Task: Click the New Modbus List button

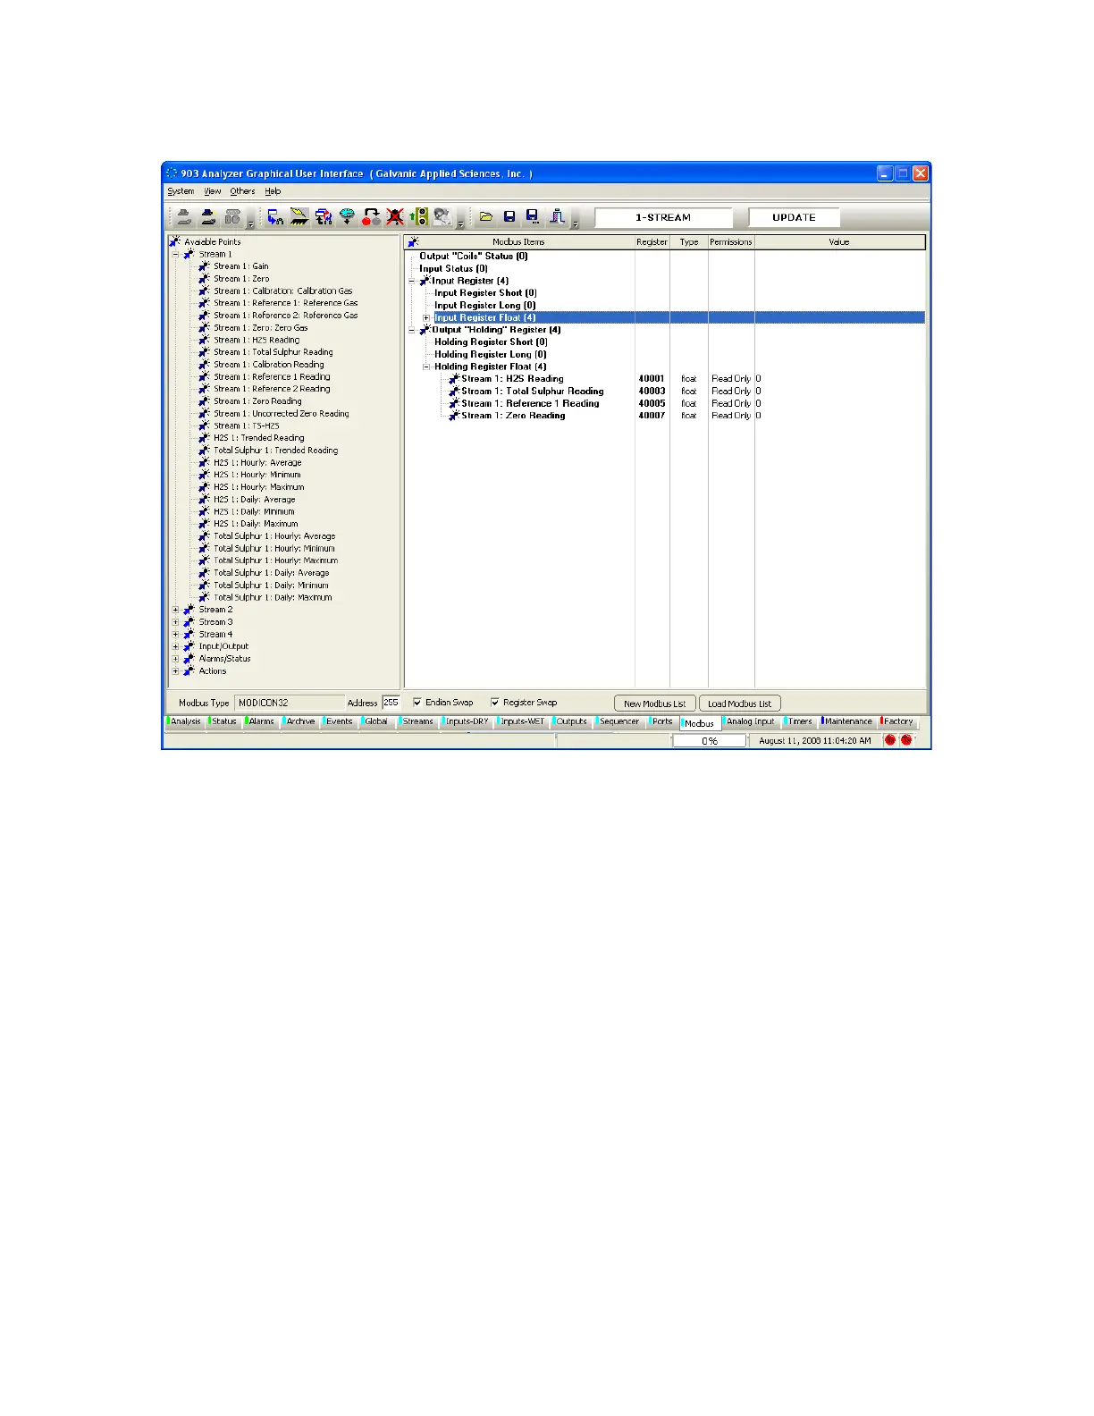Action: pos(655,704)
